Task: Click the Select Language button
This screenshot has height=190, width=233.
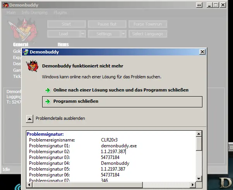Action: 148,34
